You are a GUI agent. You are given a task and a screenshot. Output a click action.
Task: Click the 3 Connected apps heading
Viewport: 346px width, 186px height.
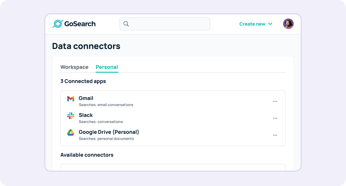[x=83, y=81]
